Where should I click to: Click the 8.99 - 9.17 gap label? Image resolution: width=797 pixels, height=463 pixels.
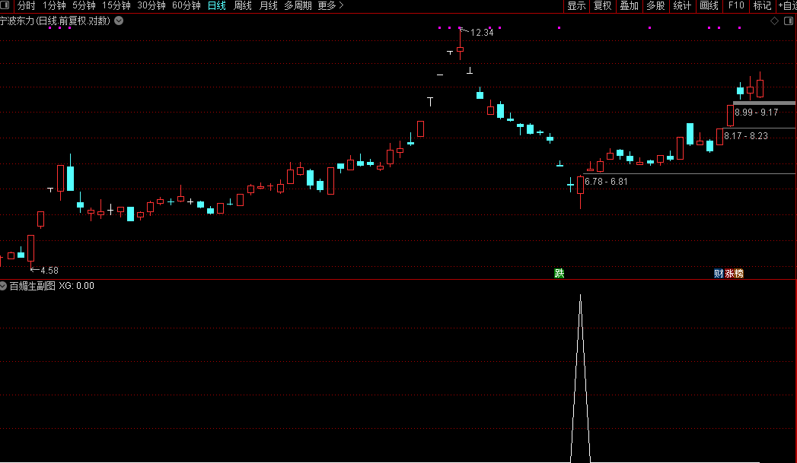[757, 113]
